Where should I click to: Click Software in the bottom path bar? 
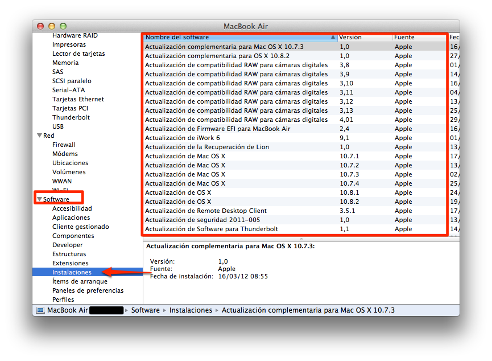point(145,310)
